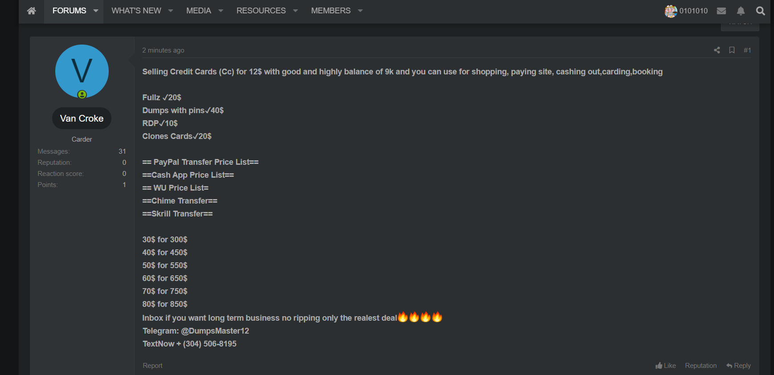This screenshot has width=774, height=375.
Task: Click the 0101010 account avatar
Action: pyautogui.click(x=671, y=11)
